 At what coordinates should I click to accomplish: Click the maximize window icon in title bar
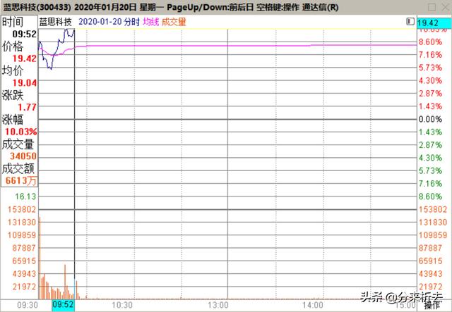click(x=432, y=6)
